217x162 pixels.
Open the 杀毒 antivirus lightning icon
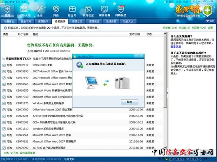(x=39, y=11)
